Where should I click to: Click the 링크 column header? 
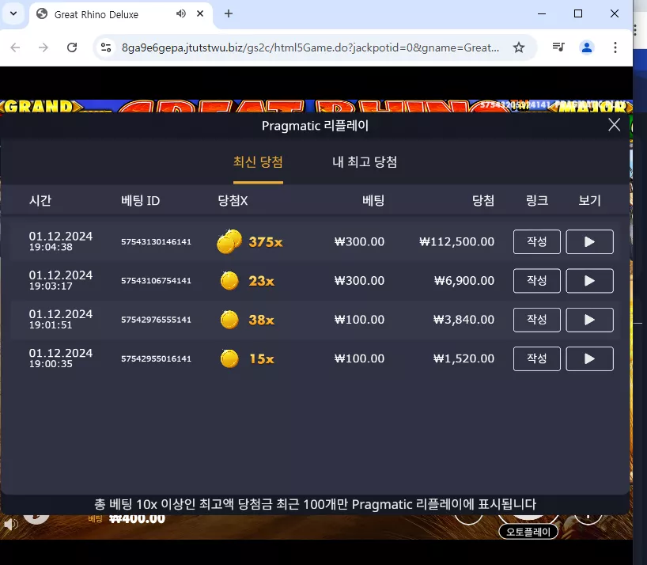[537, 200]
